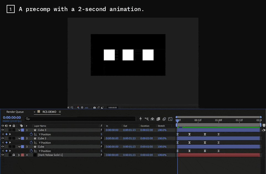Click Dark Yellow Solid red label swatch

22,155
